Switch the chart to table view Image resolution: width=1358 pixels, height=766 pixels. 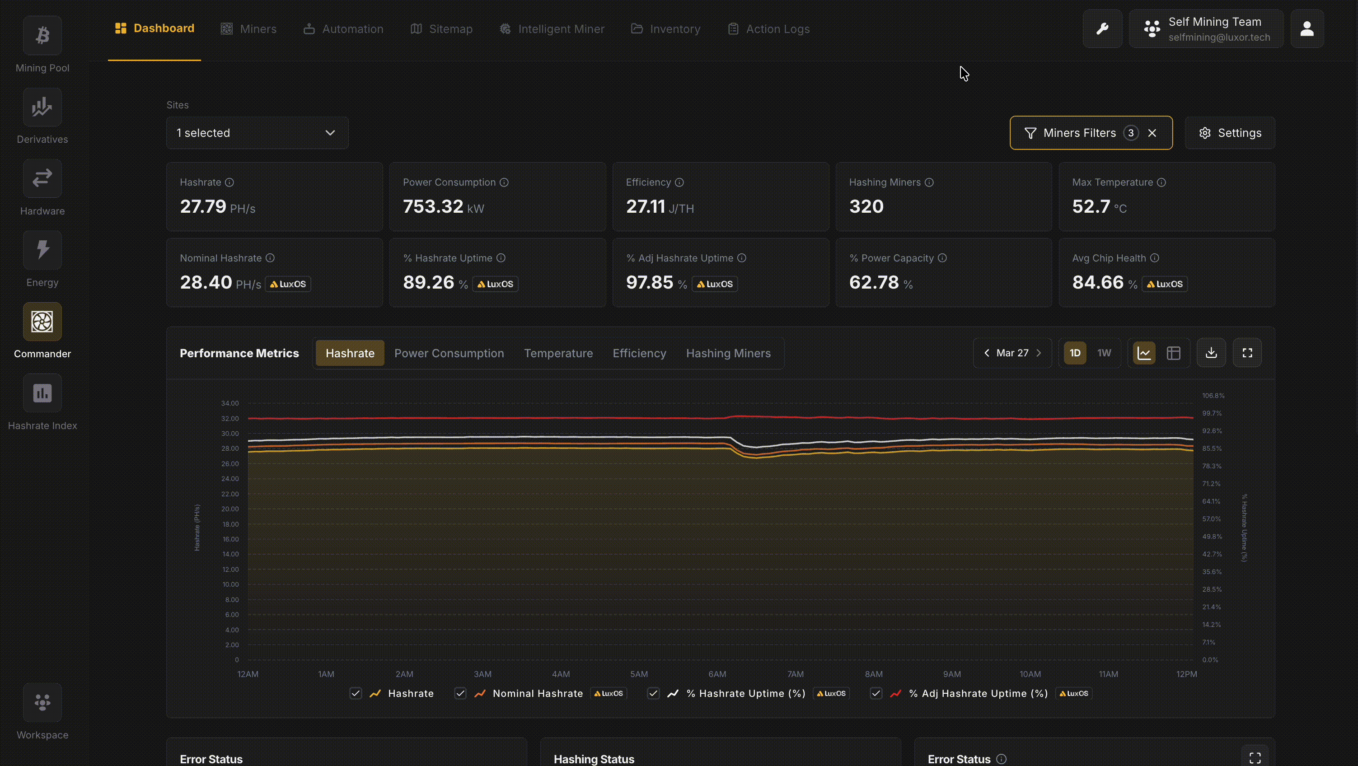pyautogui.click(x=1174, y=352)
